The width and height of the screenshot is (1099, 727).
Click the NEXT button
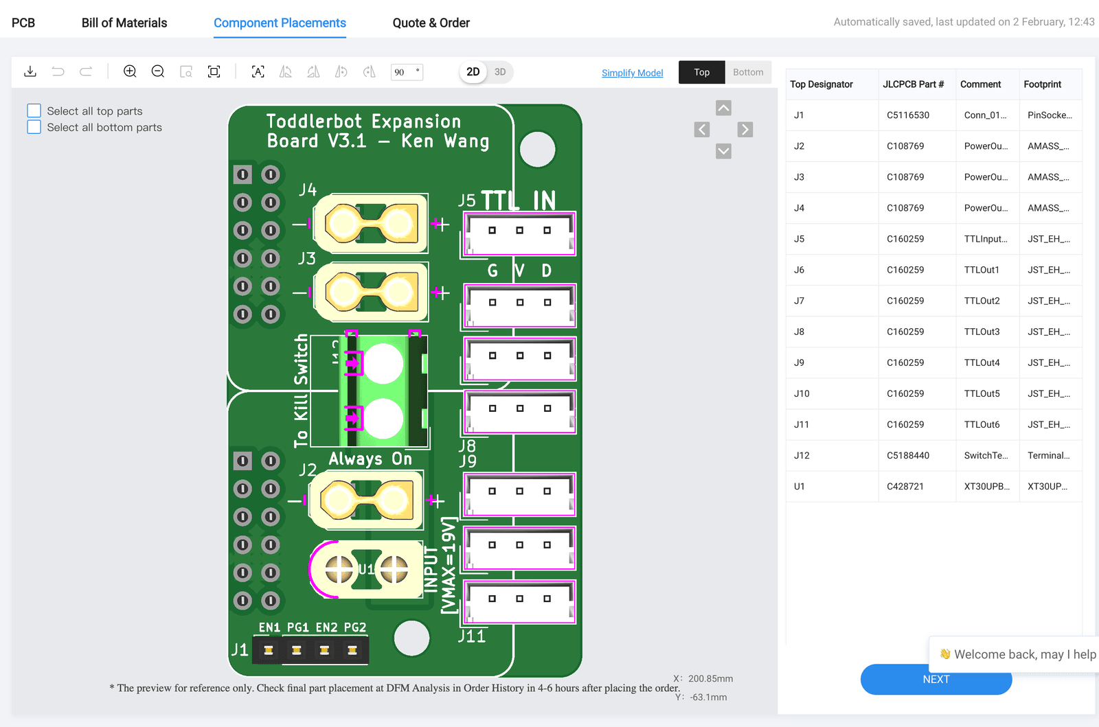[x=936, y=679]
